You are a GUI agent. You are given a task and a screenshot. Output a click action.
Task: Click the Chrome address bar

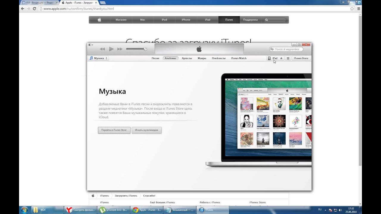196,9
